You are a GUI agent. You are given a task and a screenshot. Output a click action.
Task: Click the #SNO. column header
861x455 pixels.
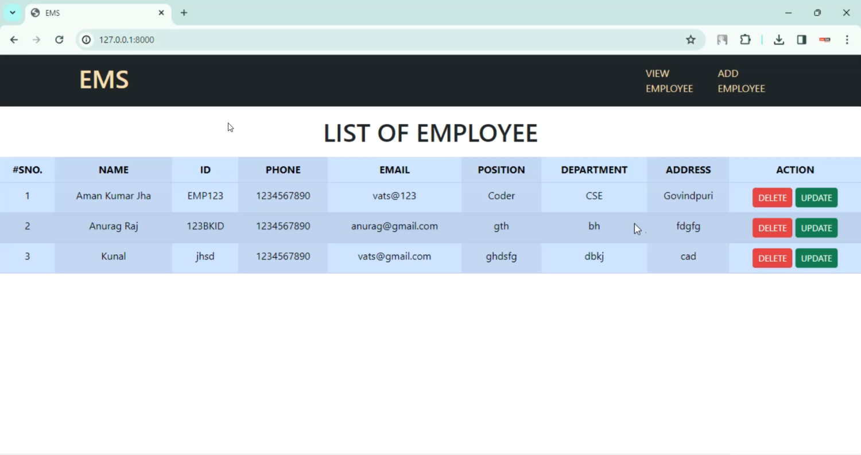coord(28,170)
